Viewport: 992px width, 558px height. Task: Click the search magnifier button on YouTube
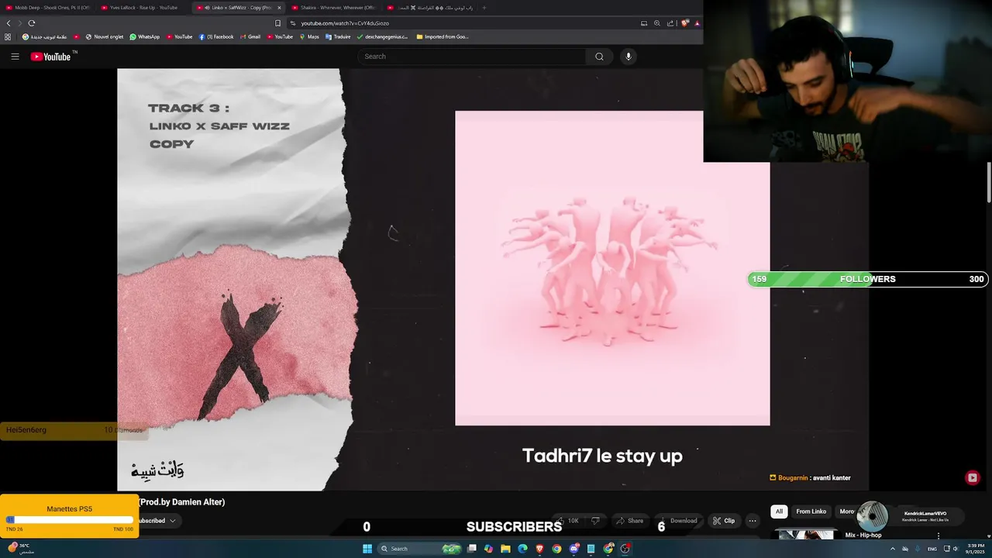click(x=599, y=57)
